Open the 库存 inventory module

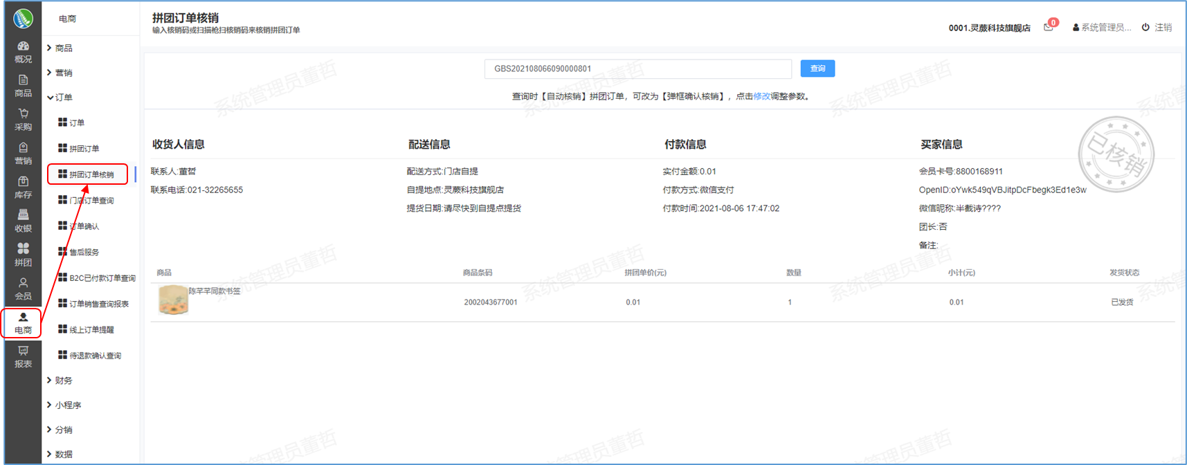[23, 188]
